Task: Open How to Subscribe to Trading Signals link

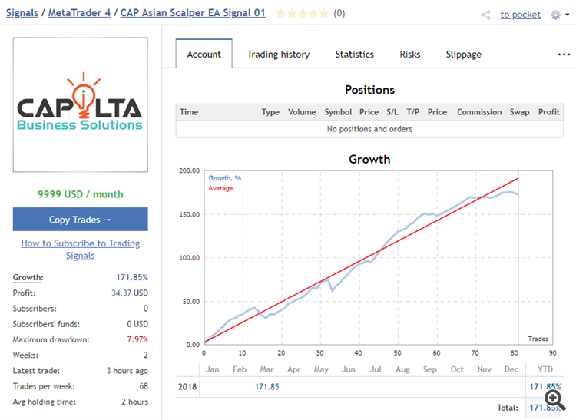Action: 81,250
